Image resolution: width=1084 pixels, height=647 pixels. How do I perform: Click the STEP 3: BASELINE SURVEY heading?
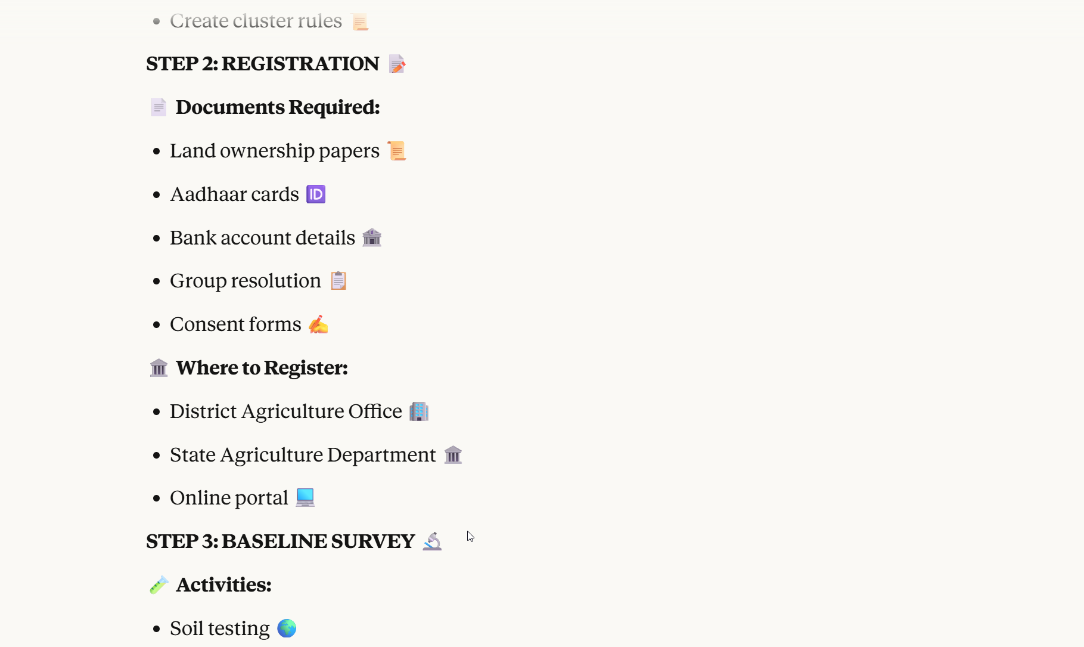pos(280,541)
